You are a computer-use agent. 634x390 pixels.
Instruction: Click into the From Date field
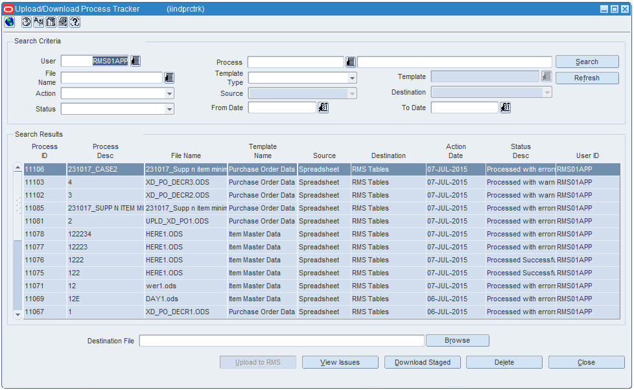(x=282, y=108)
